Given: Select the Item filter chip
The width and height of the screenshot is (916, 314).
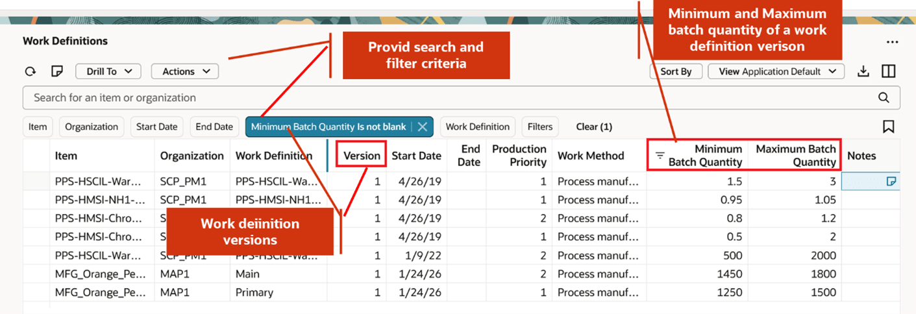Looking at the screenshot, I should [38, 127].
